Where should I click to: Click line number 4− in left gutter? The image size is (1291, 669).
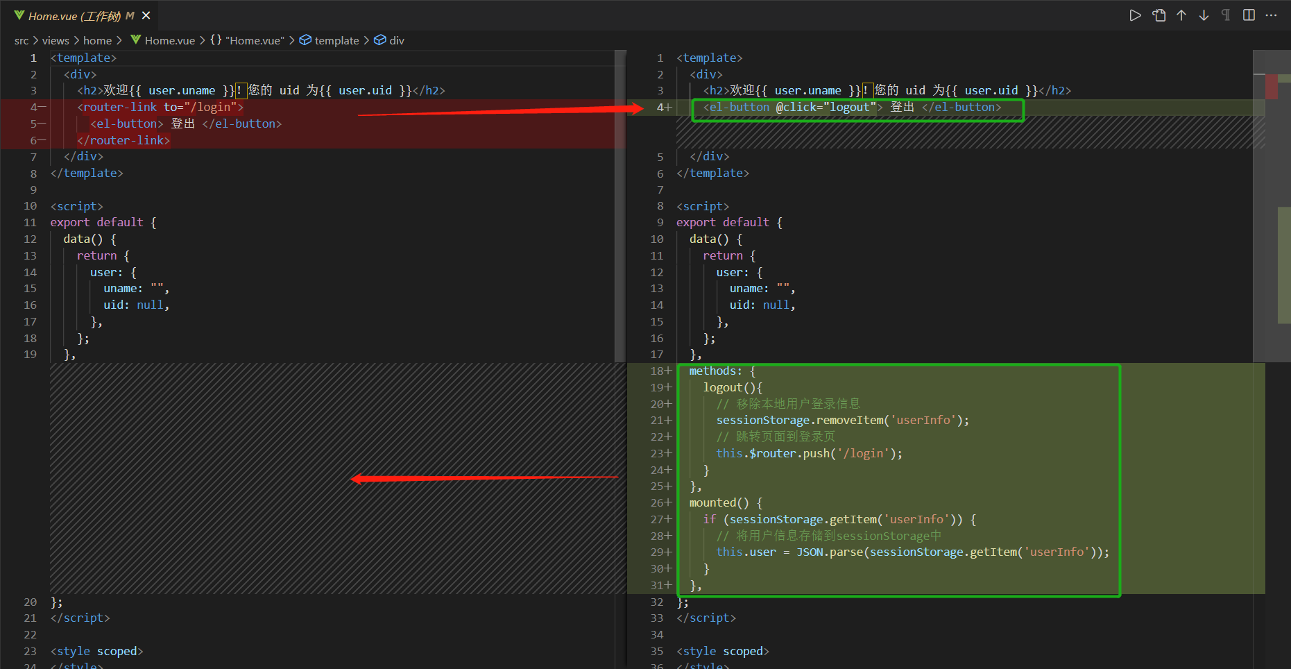(37, 108)
